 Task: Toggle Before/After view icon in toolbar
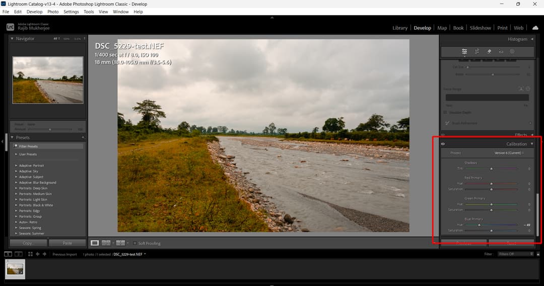[120, 243]
